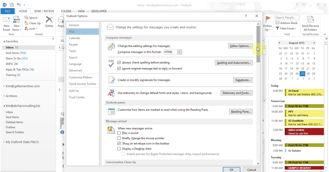The width and height of the screenshot is (329, 172).
Task: Click the Reading Pane button
Action: click(241, 112)
